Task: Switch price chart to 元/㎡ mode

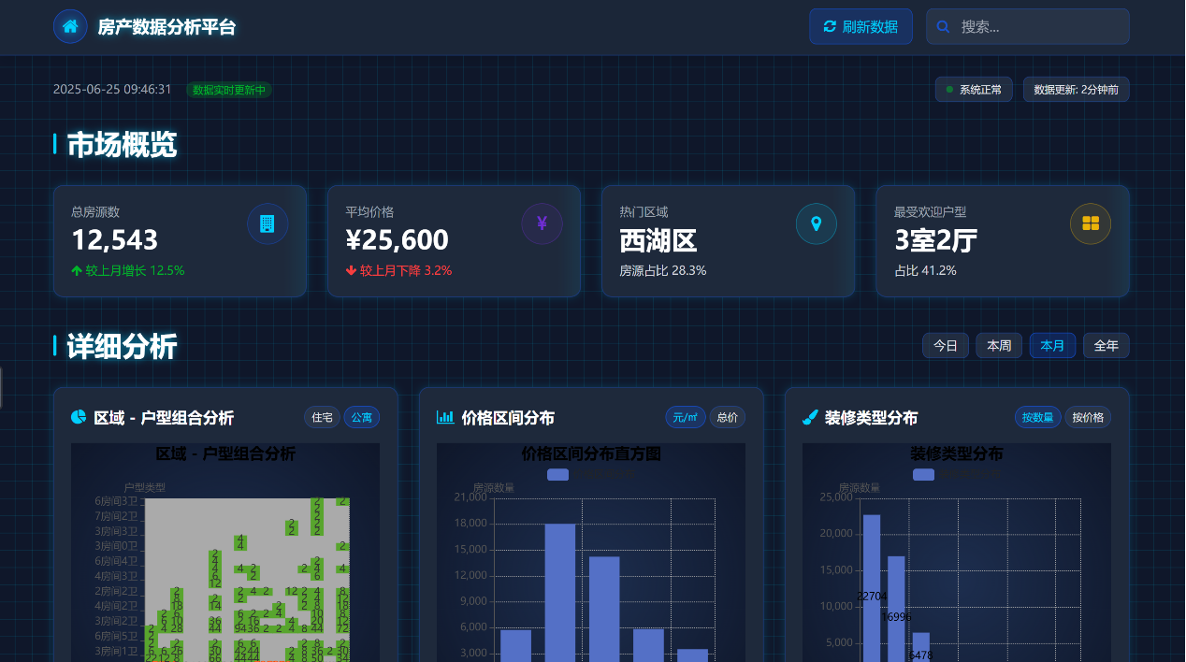Action: [x=686, y=417]
